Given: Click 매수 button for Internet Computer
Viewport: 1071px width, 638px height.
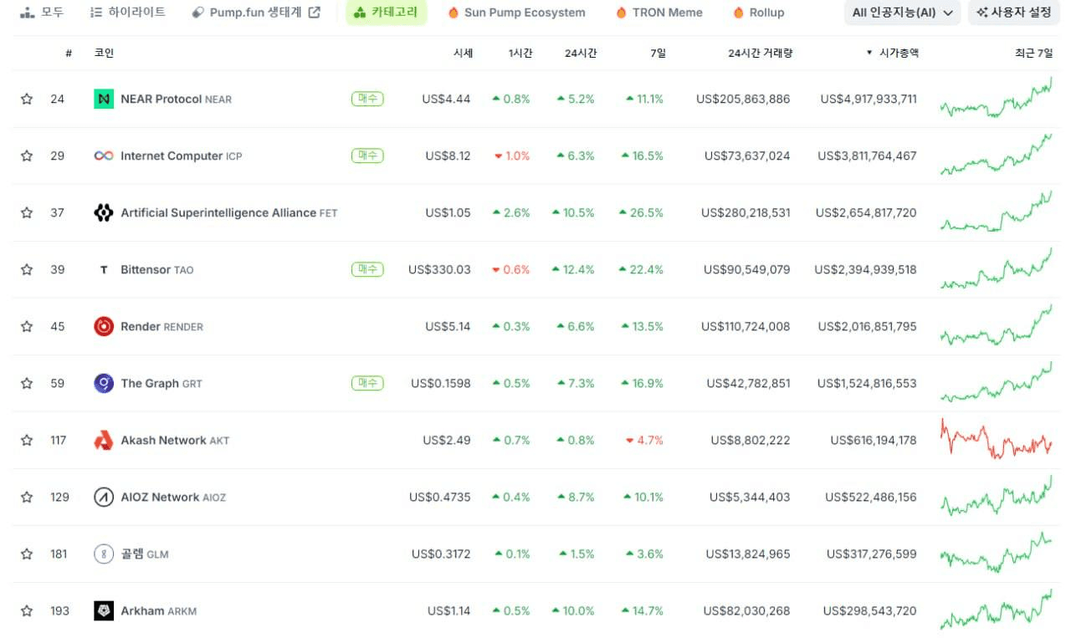Looking at the screenshot, I should click(367, 156).
